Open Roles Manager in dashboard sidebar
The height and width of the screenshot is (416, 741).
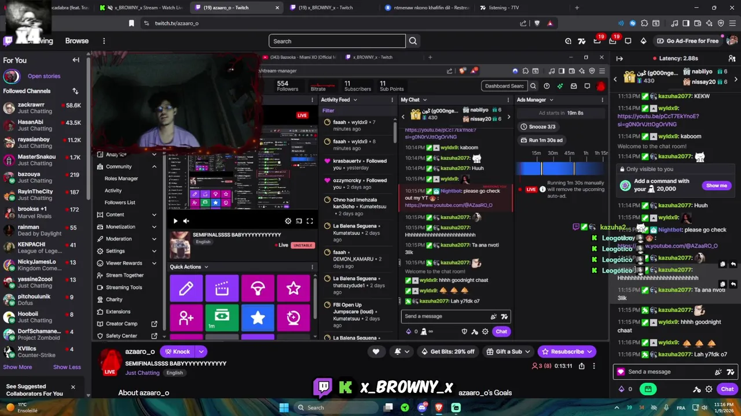[x=121, y=179]
